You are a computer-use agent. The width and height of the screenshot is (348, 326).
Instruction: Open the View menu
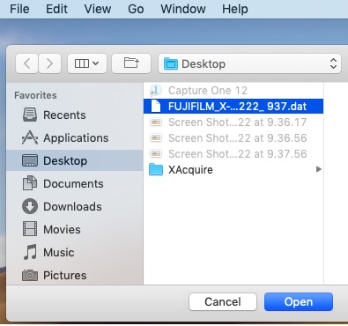tap(98, 9)
